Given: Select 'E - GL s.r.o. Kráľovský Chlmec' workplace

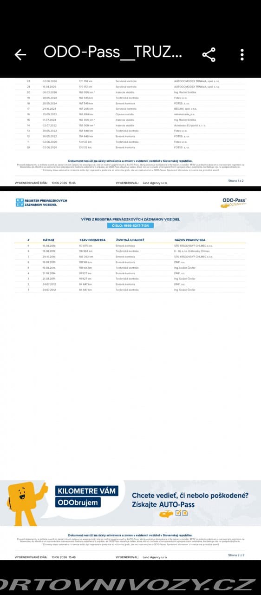Looking at the screenshot, I should coord(192,251).
